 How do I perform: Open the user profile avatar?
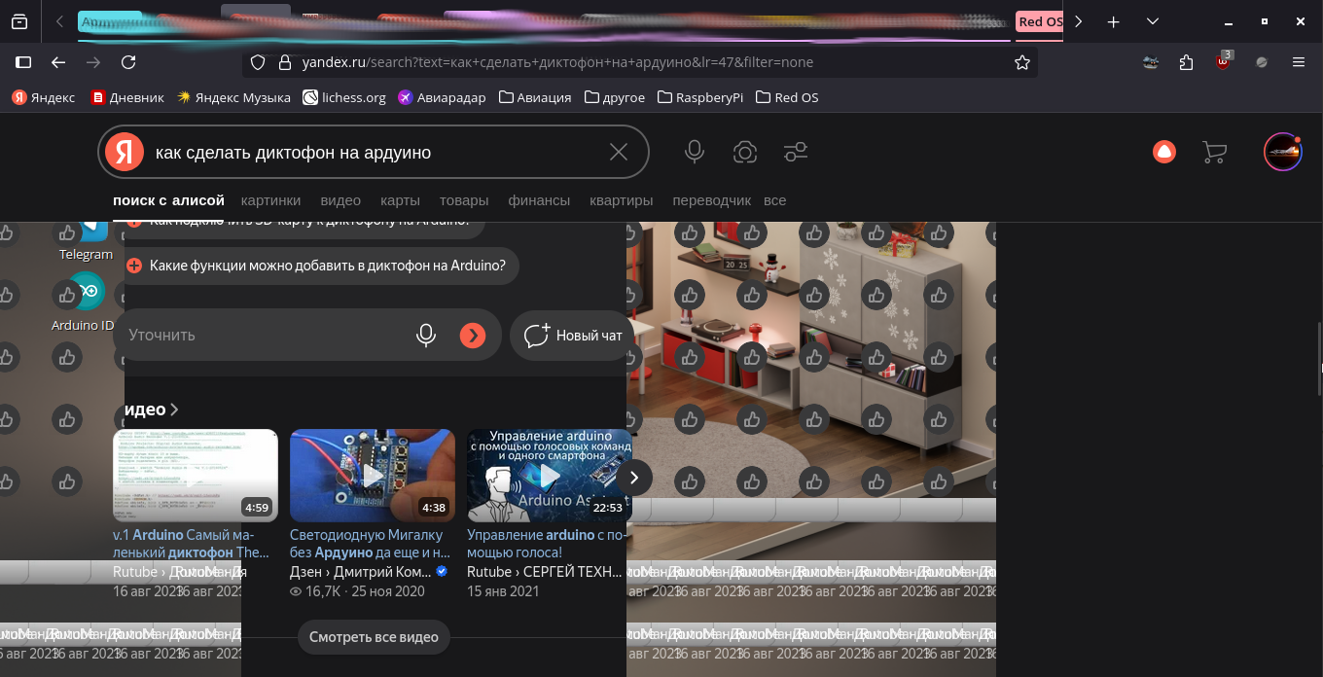(1282, 152)
